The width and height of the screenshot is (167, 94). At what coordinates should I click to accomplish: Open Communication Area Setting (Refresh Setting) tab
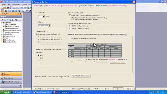pos(112,35)
